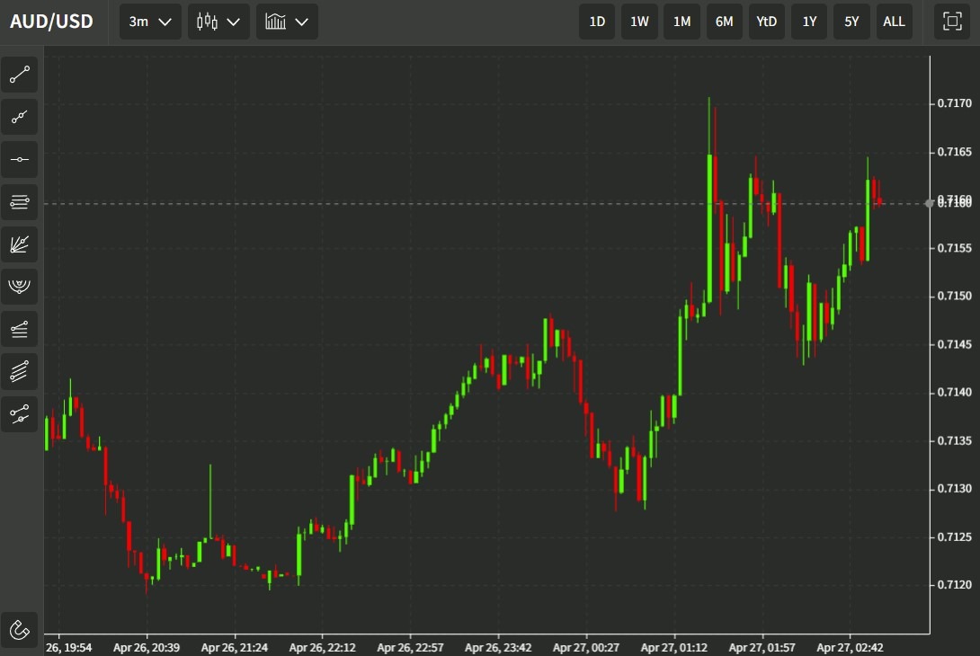Select the horizontal line tool
This screenshot has width=980, height=656.
click(20, 159)
